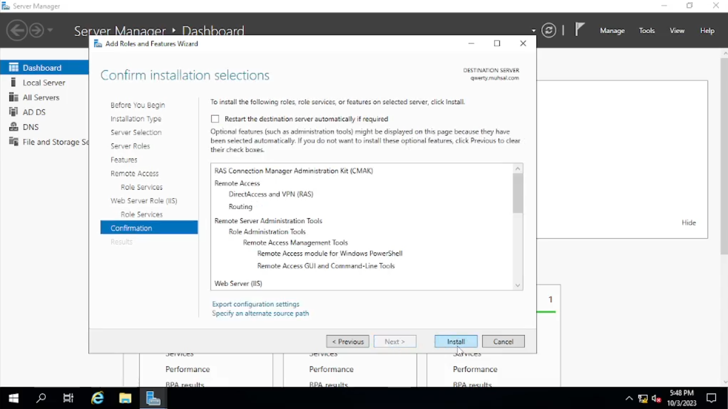Show hidden system tray icons
Screen dimensions: 728x409
pyautogui.click(x=629, y=399)
